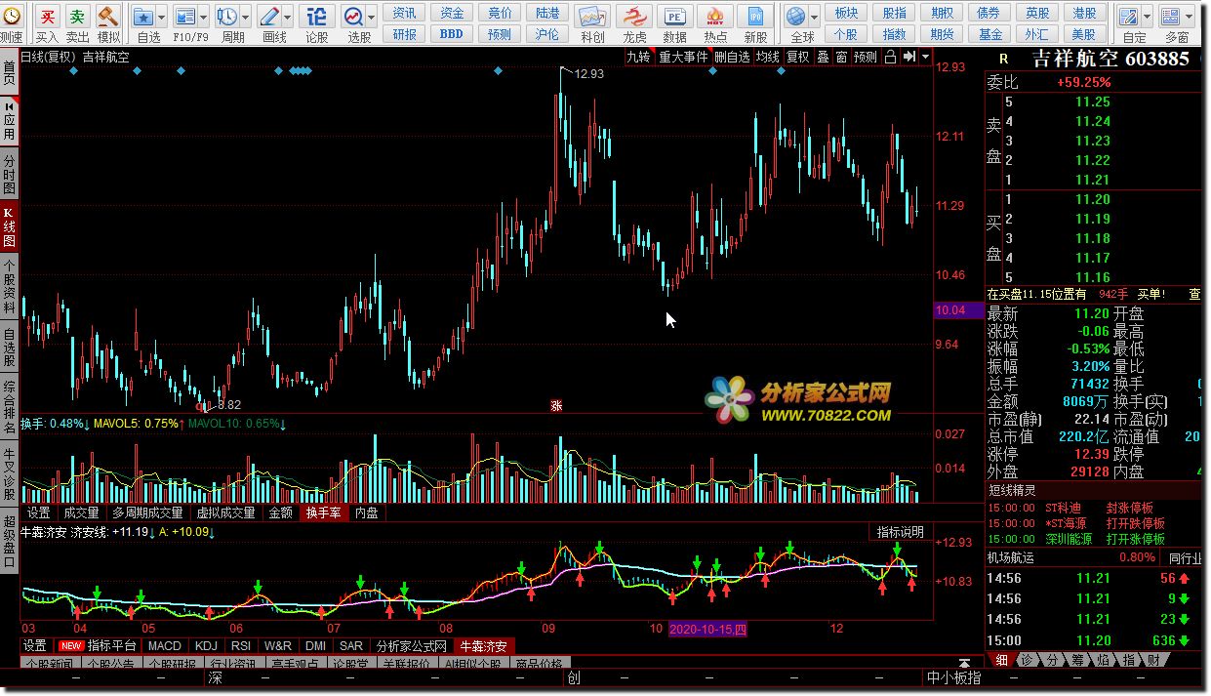Open the chart header options dropdown arrow

925,57
